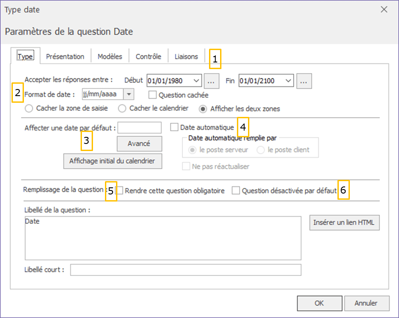The image size is (399, 318).
Task: Click the ellipsis button next to Fin
Action: (x=305, y=81)
